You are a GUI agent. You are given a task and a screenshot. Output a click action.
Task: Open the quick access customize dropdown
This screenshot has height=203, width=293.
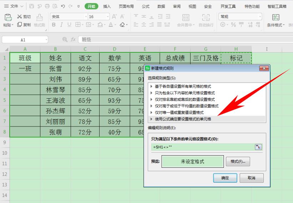79,6
